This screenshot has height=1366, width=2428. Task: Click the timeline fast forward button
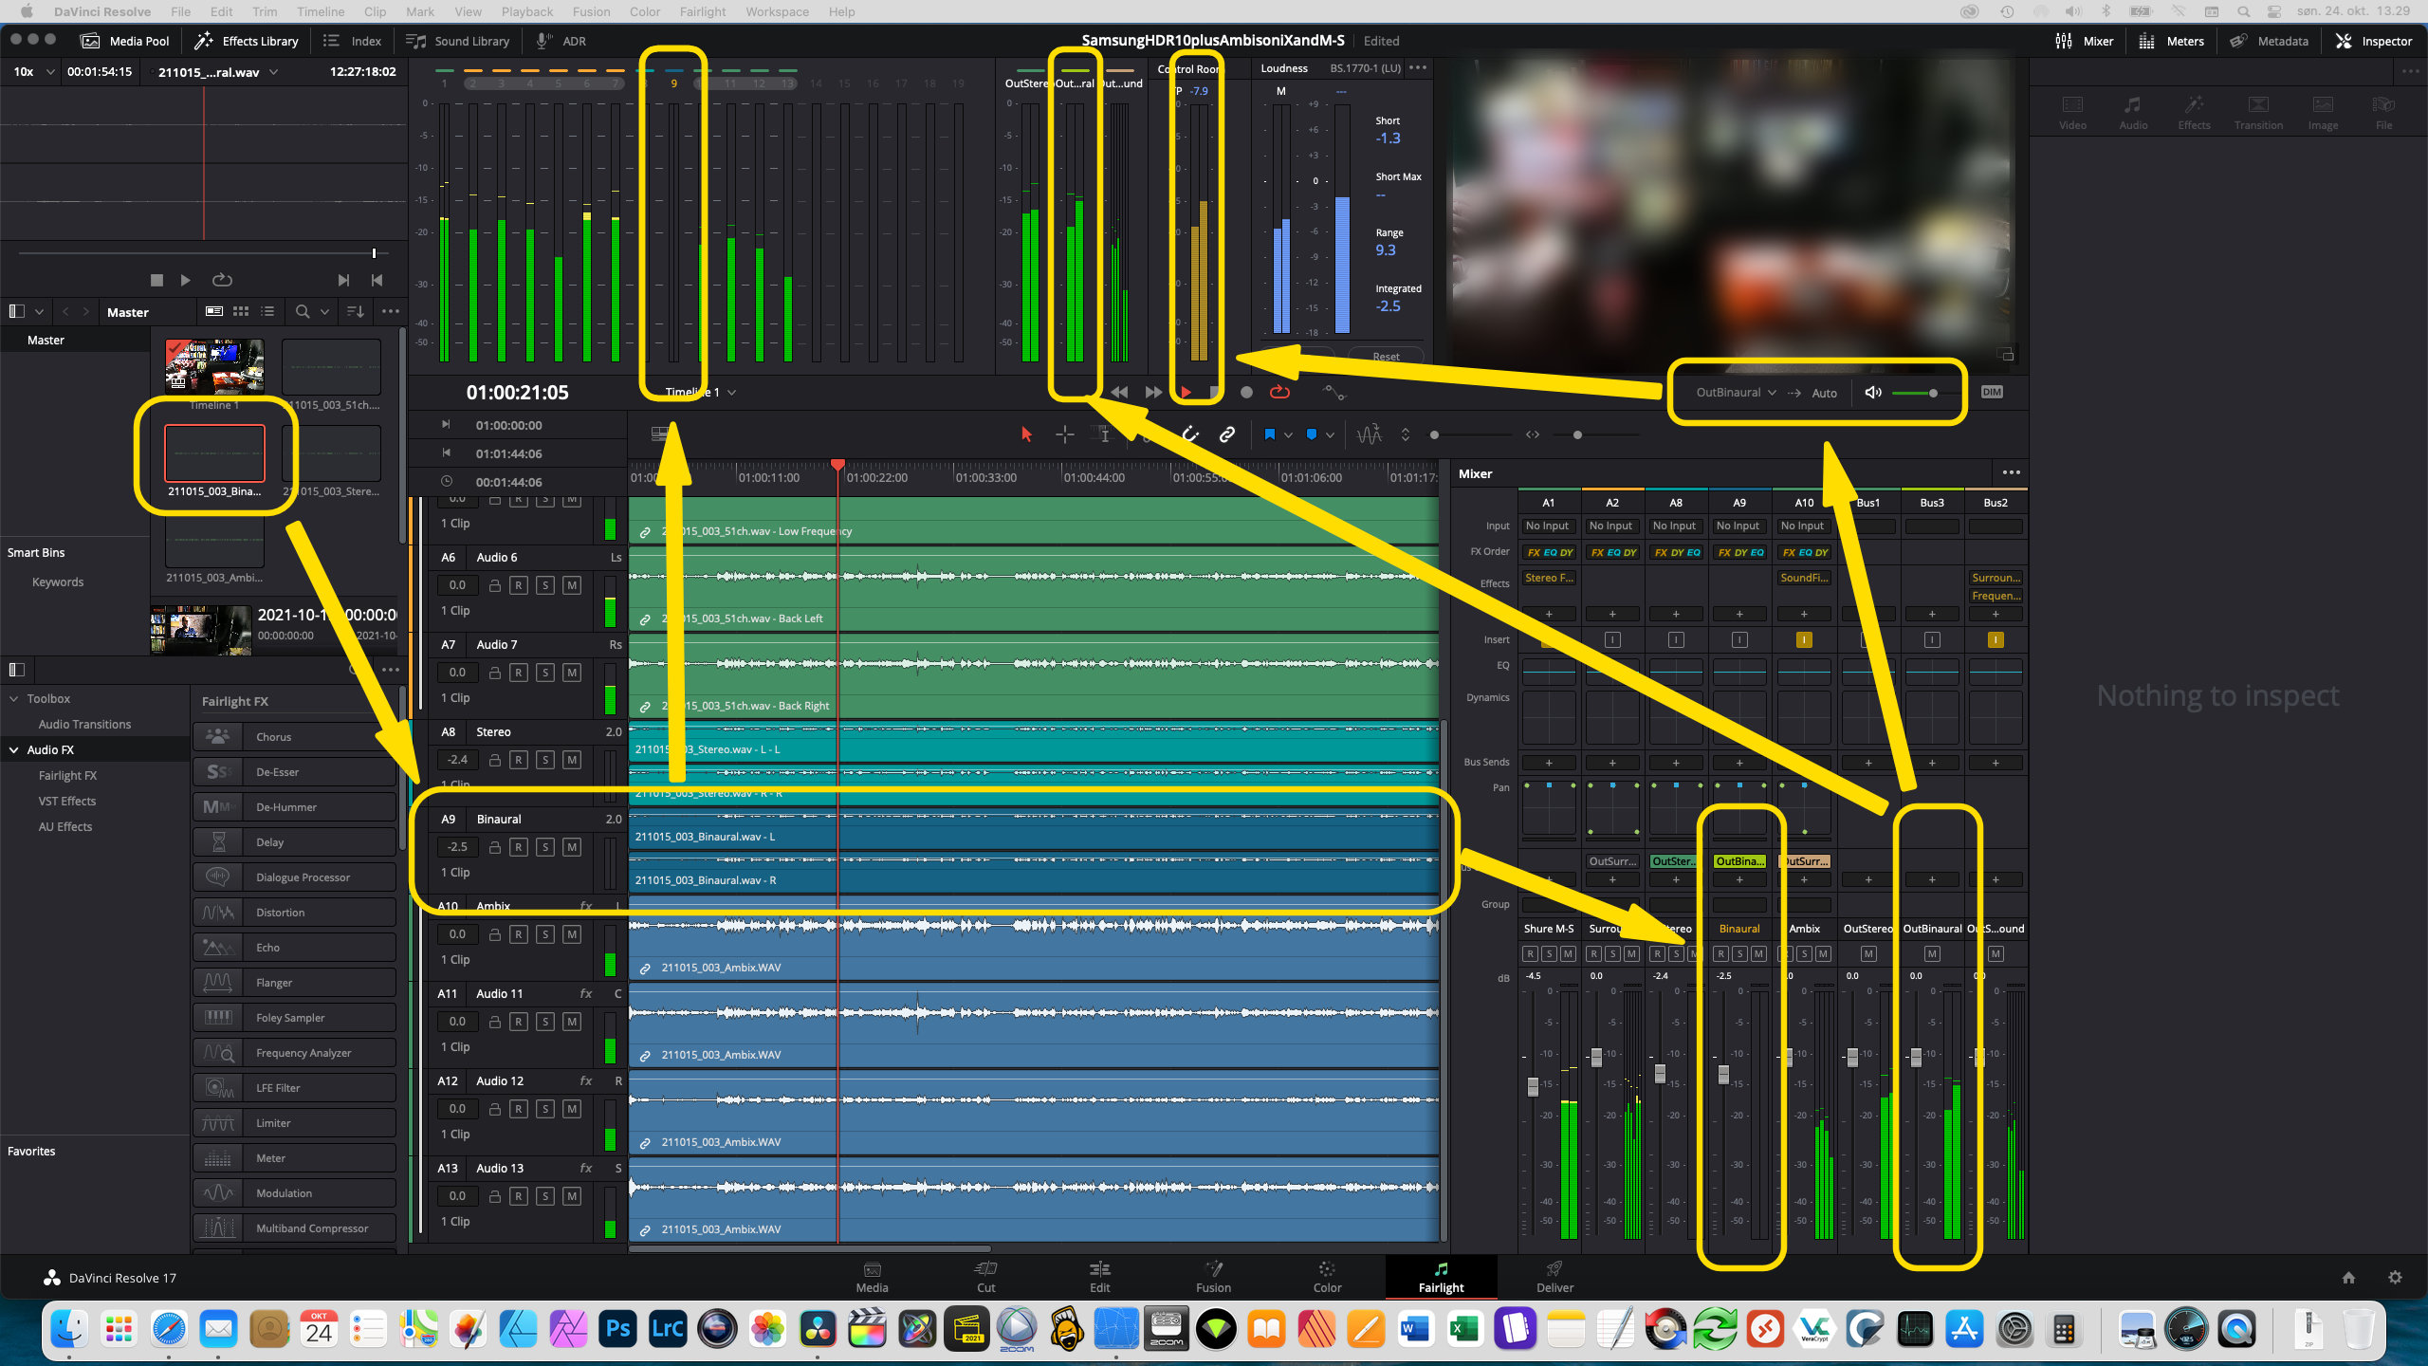tap(1153, 392)
